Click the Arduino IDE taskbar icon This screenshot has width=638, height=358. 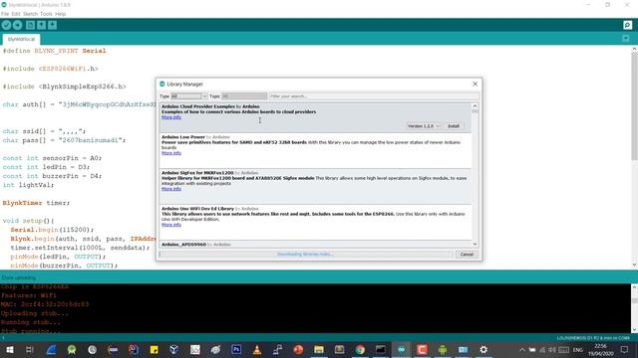[x=401, y=349]
